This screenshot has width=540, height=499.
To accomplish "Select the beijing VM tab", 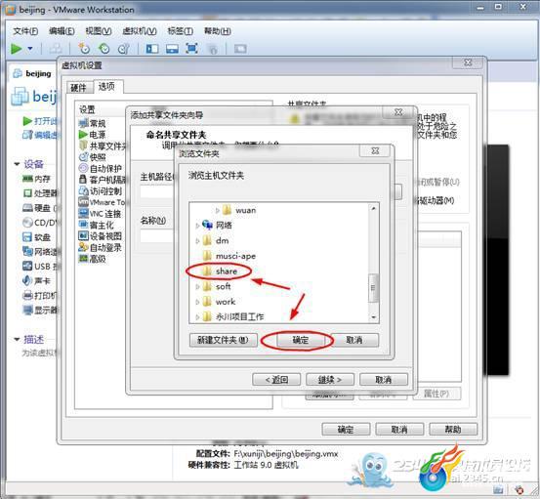I will coord(32,73).
